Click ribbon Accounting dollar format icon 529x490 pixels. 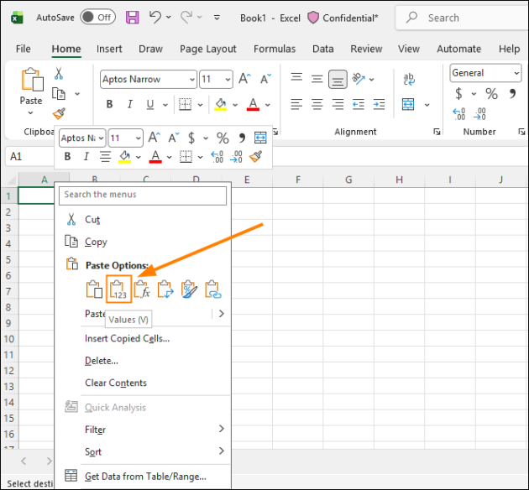(458, 93)
